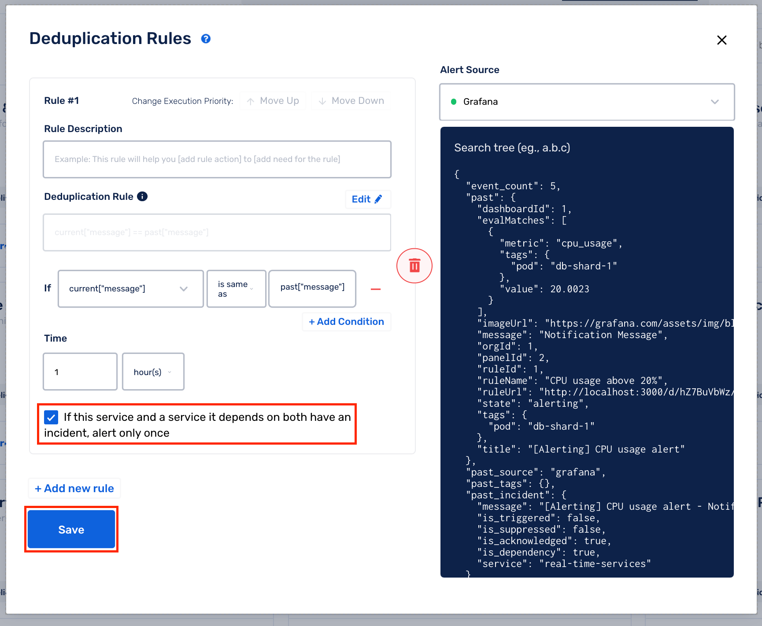Select the "metric": "cpu_usage" line
Image resolution: width=762 pixels, height=626 pixels.
561,243
